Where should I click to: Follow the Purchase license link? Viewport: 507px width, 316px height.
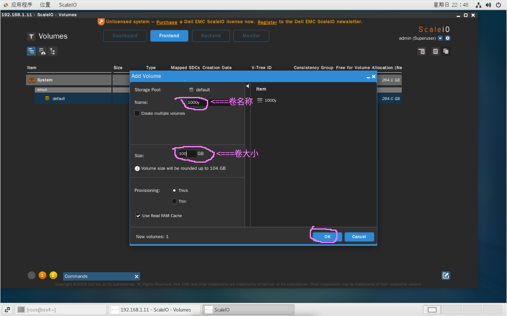[x=167, y=22]
